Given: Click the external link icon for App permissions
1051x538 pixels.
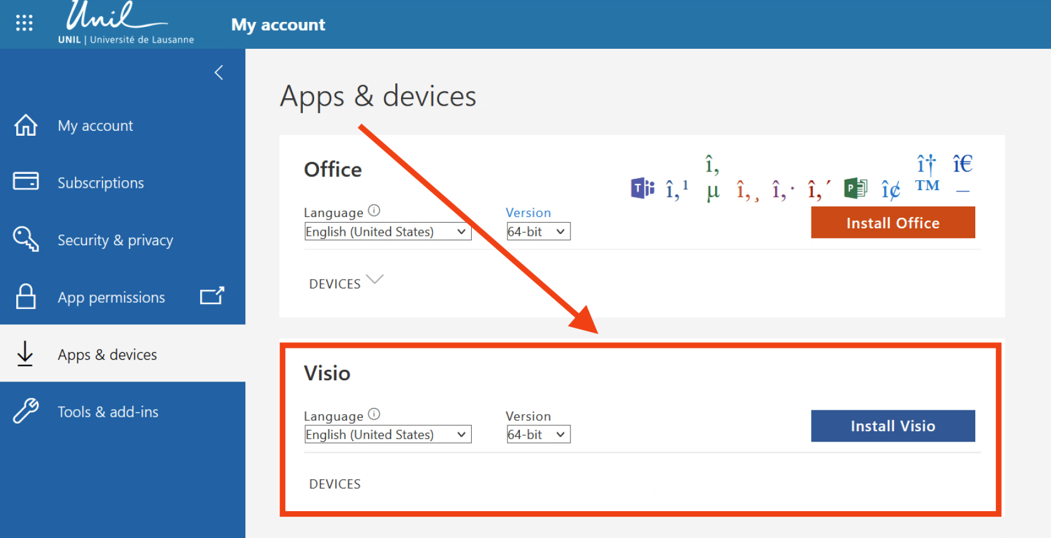Looking at the screenshot, I should [x=212, y=296].
